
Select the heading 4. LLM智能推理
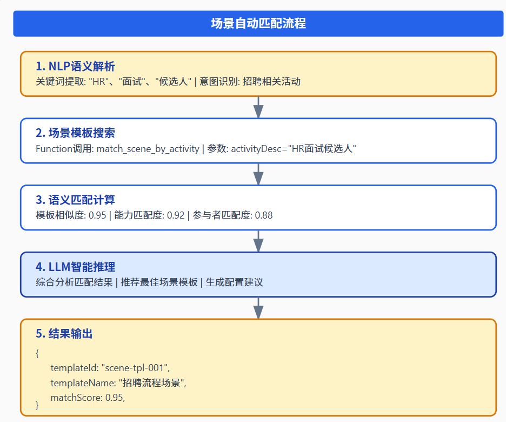coord(75,267)
